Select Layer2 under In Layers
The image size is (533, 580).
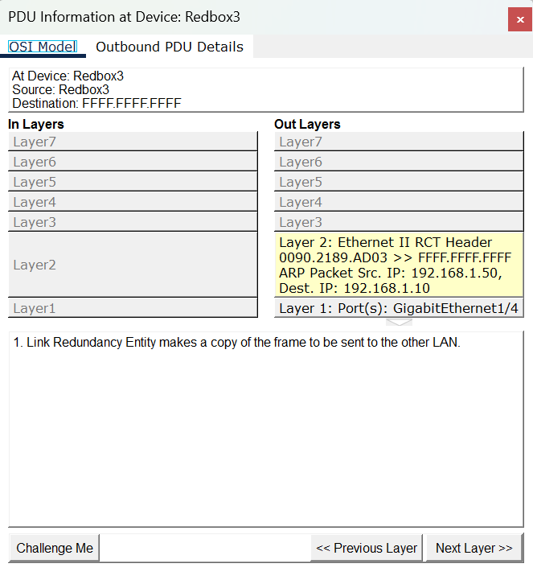pos(133,265)
